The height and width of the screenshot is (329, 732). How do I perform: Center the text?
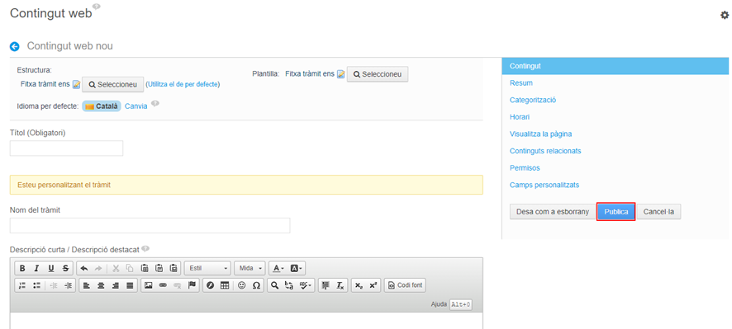(101, 285)
